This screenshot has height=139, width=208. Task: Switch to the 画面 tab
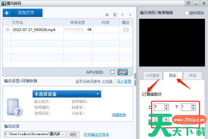173,75
